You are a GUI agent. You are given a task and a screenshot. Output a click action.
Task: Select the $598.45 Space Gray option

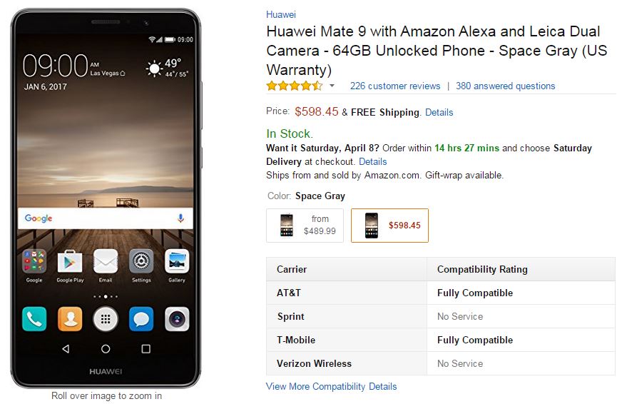coord(389,226)
